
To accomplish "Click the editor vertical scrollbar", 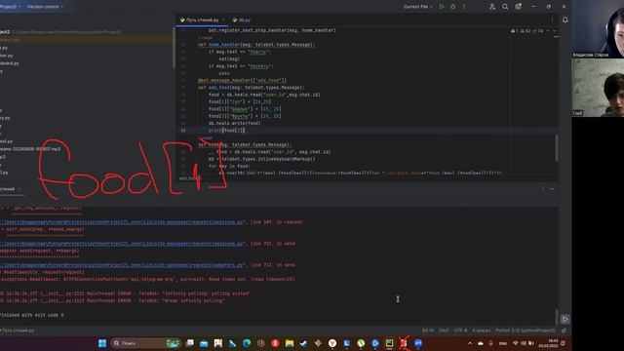I will click(x=556, y=147).
